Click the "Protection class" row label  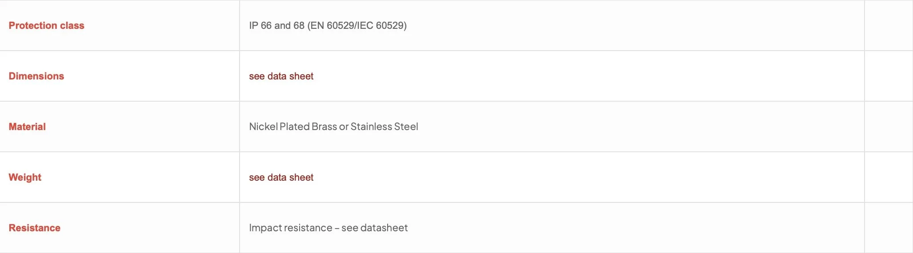click(47, 26)
